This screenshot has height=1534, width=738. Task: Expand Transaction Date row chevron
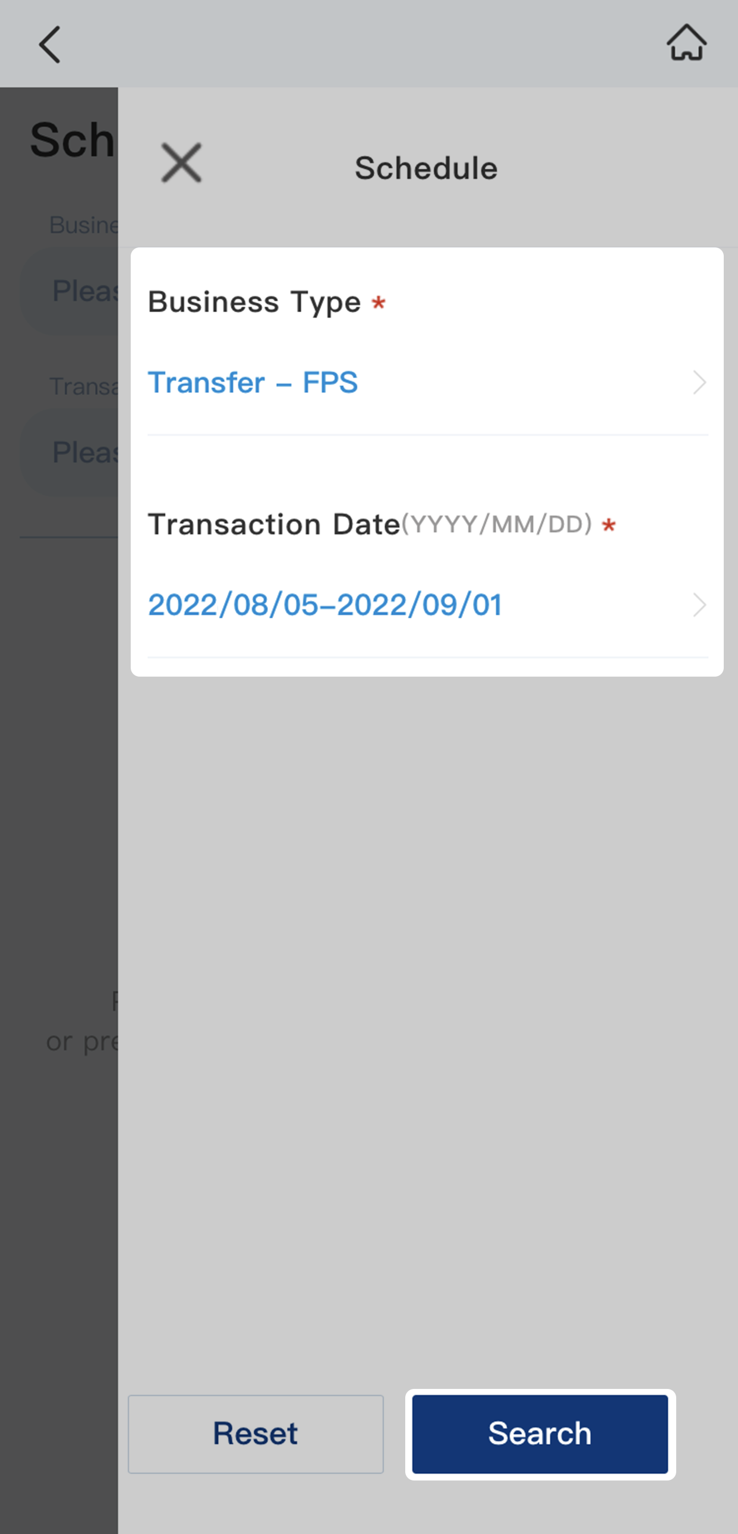coord(699,605)
